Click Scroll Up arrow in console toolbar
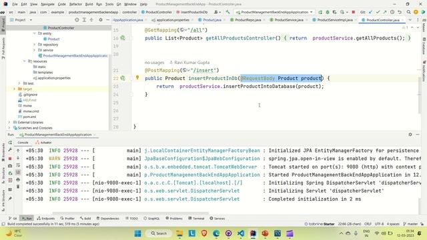427x240 pixels. [18, 151]
